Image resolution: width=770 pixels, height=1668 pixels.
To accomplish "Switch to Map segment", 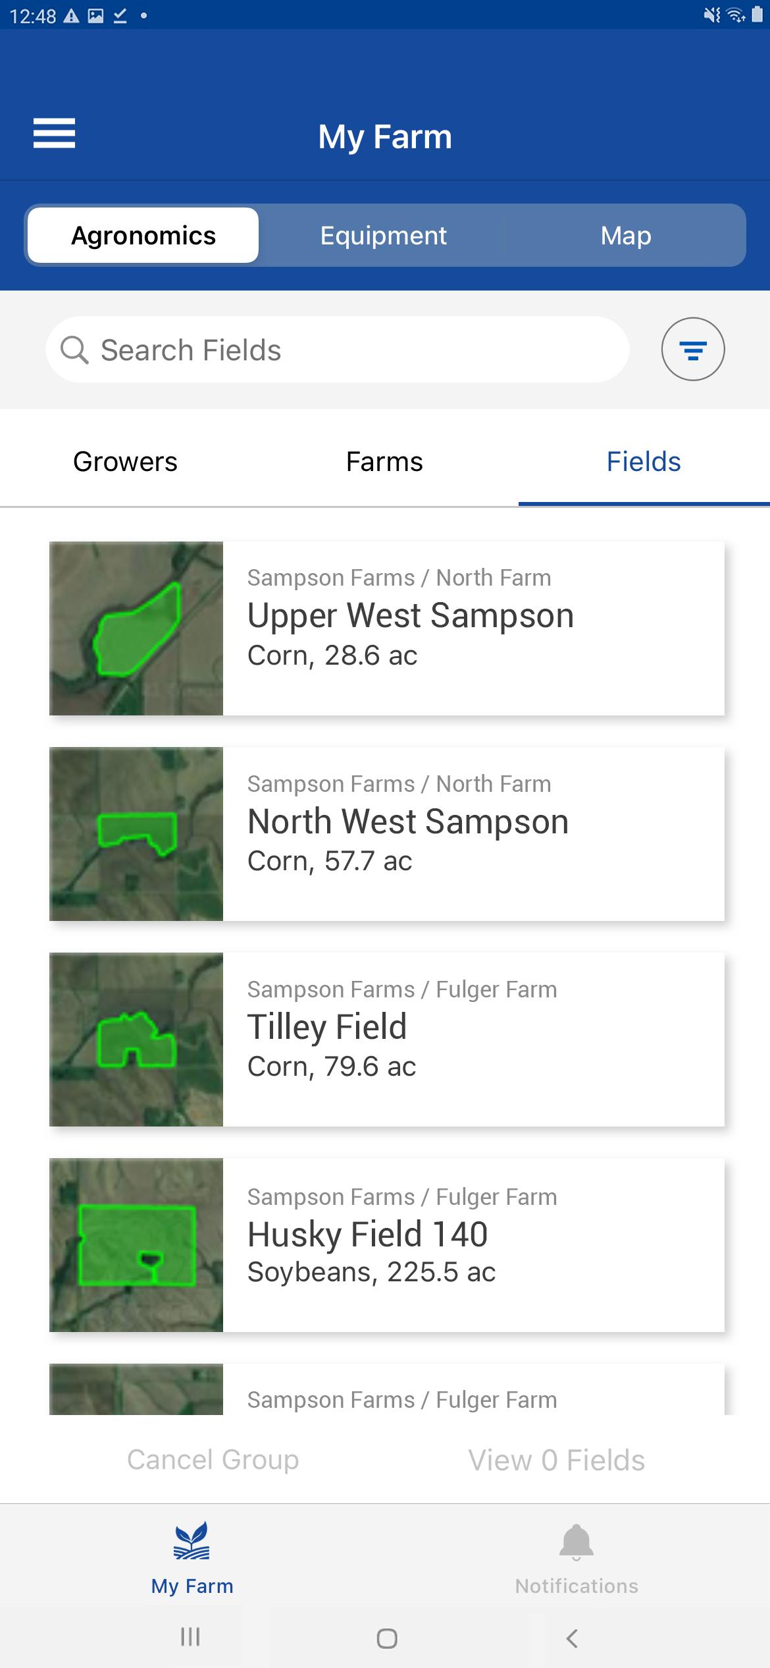I will pyautogui.click(x=625, y=235).
